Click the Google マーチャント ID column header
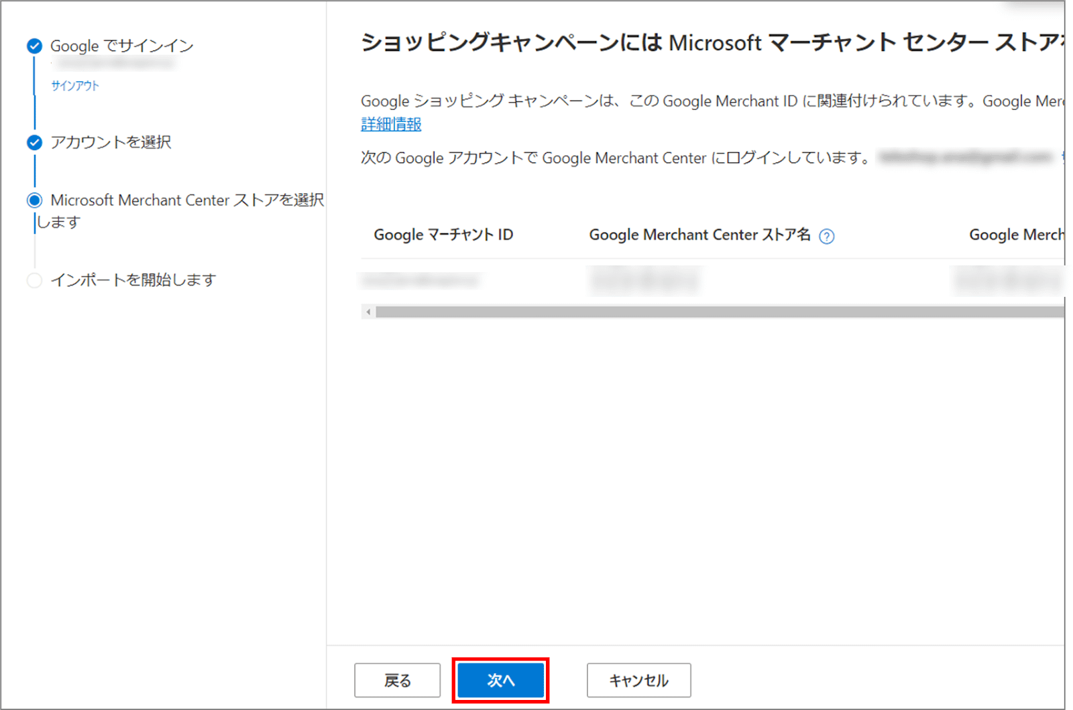Viewport: 1073px width, 710px height. coord(443,235)
